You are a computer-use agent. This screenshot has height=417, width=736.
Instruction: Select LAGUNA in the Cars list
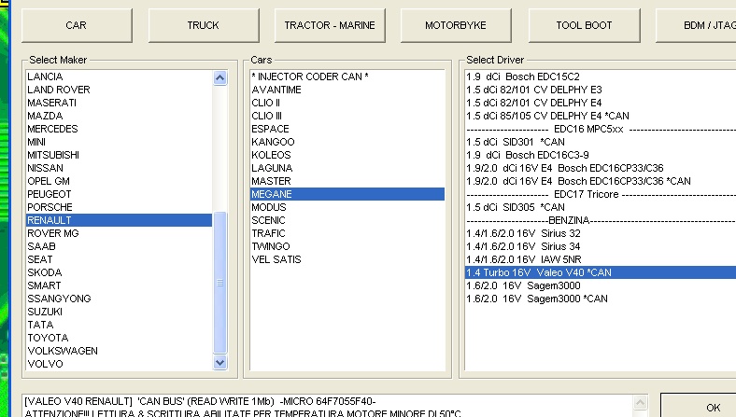click(x=272, y=168)
